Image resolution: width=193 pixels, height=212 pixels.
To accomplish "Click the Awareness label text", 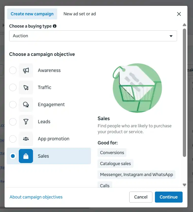I will tap(49, 70).
